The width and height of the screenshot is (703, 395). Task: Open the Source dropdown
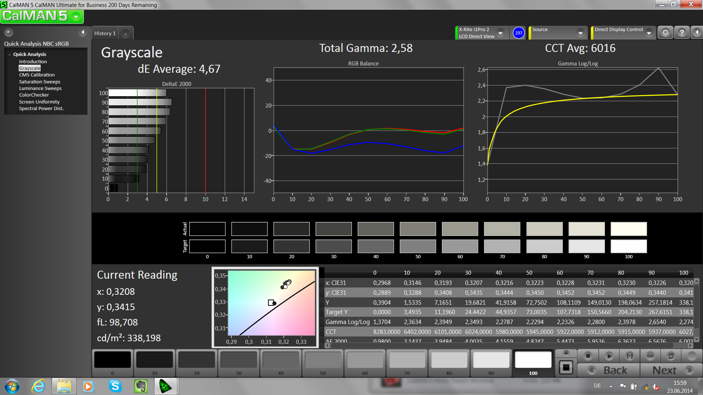(580, 33)
